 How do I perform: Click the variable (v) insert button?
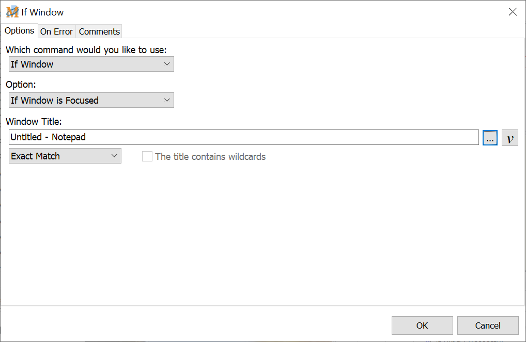coord(510,138)
